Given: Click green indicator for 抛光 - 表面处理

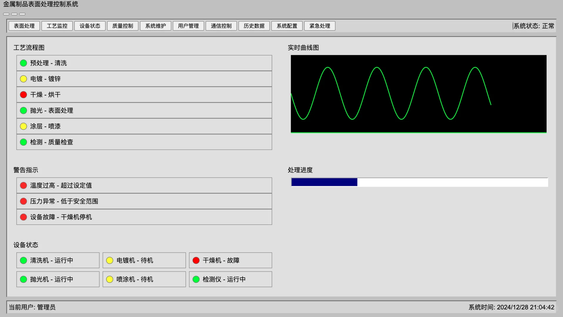Looking at the screenshot, I should coord(24,111).
